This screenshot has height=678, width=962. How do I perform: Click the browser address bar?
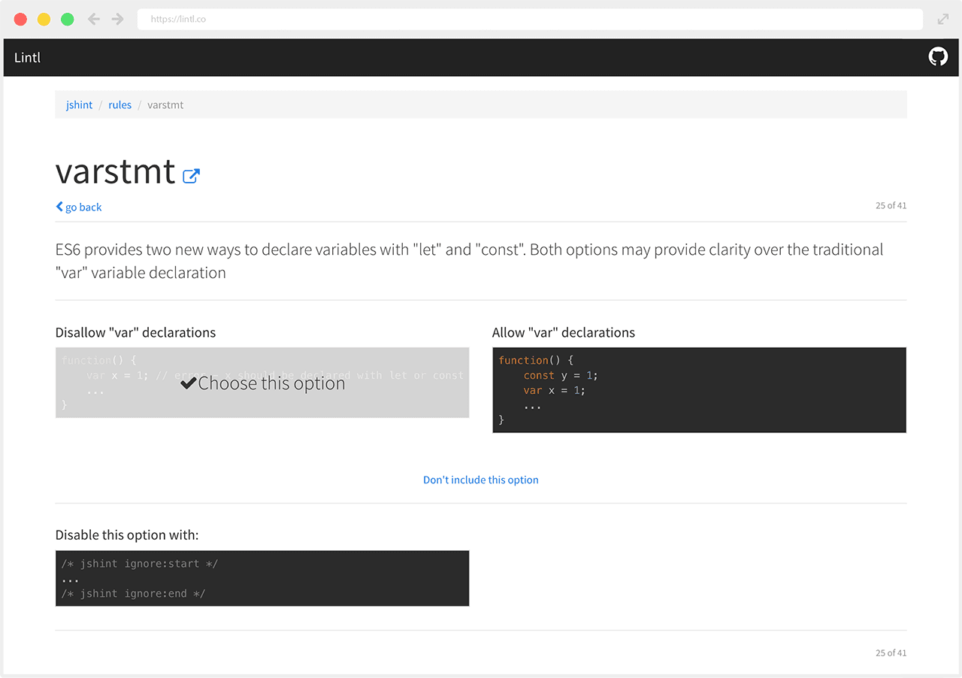click(x=530, y=19)
